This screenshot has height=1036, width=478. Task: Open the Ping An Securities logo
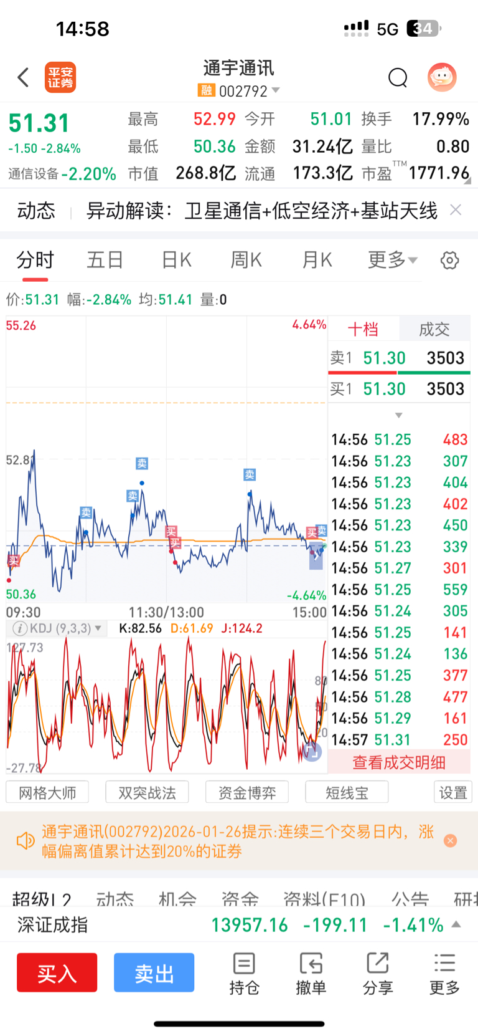click(60, 77)
